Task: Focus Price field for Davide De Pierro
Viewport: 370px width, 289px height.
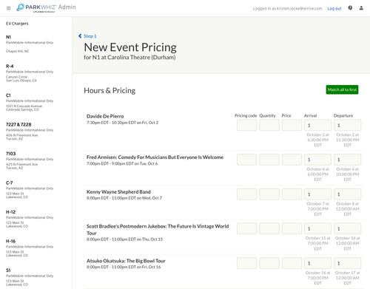Action: [292, 125]
